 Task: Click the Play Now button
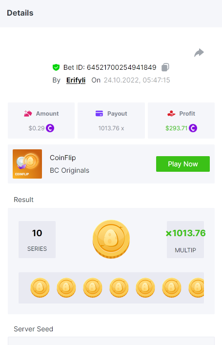pyautogui.click(x=183, y=164)
